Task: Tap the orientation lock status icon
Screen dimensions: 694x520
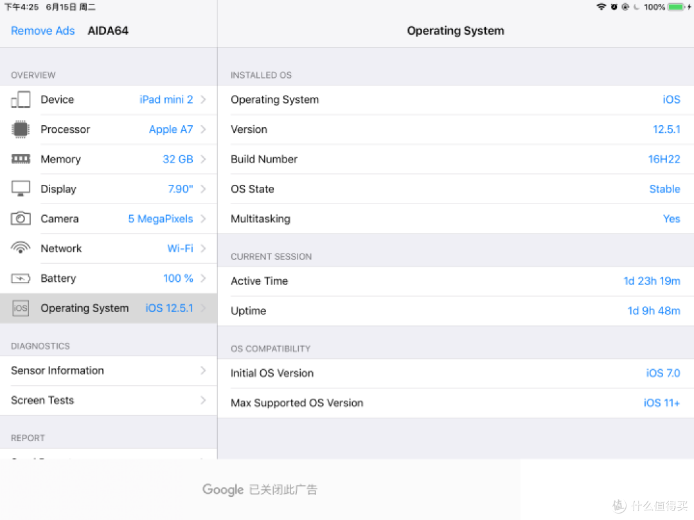Action: point(625,6)
